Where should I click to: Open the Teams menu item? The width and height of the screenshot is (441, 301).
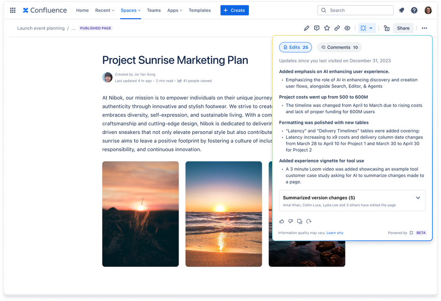coord(154,11)
